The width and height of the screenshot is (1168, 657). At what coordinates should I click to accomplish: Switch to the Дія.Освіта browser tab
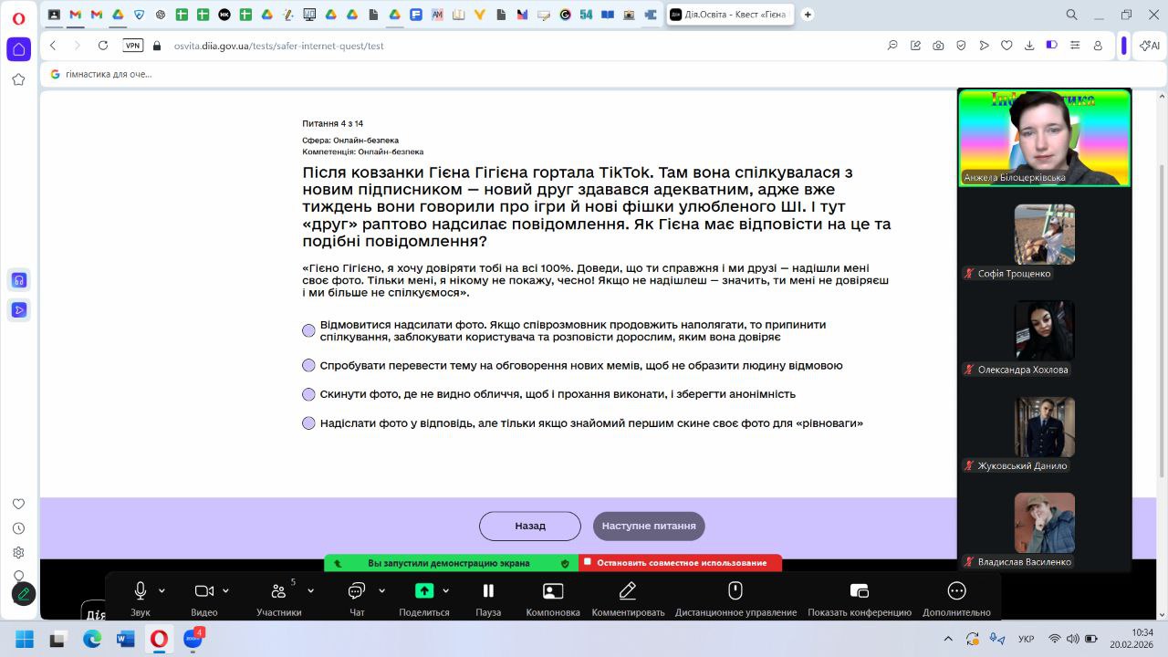click(x=730, y=15)
